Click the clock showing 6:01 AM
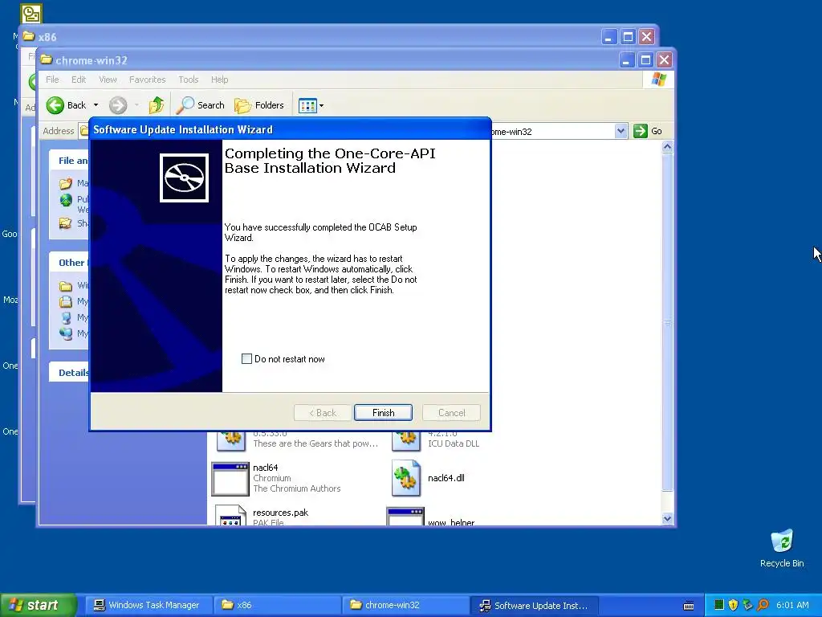The image size is (822, 617). (x=792, y=606)
